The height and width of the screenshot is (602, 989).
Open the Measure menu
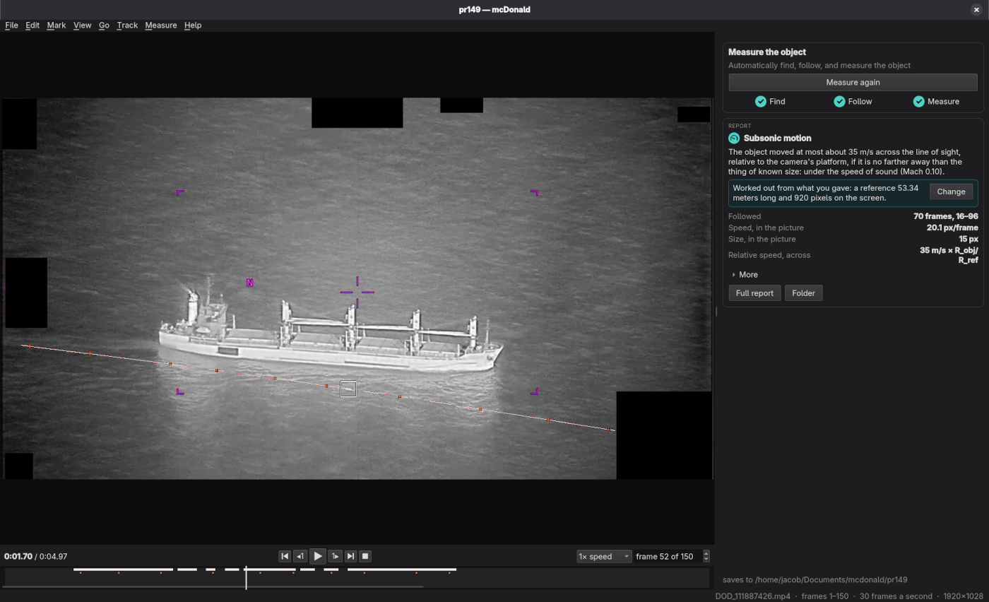pyautogui.click(x=161, y=25)
